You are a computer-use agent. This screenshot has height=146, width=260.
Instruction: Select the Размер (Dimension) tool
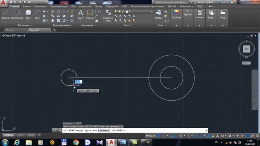click(90, 15)
